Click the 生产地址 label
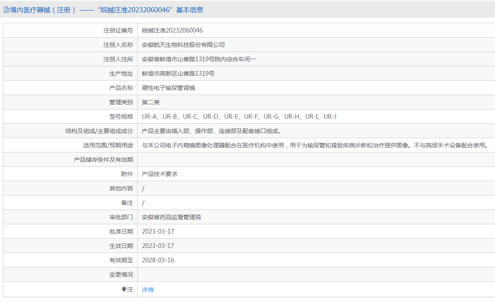 (121, 73)
